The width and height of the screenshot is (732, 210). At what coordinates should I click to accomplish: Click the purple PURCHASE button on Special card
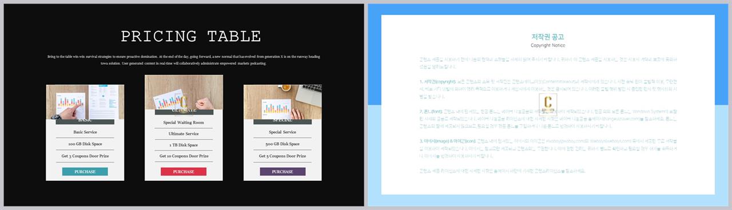(283, 171)
